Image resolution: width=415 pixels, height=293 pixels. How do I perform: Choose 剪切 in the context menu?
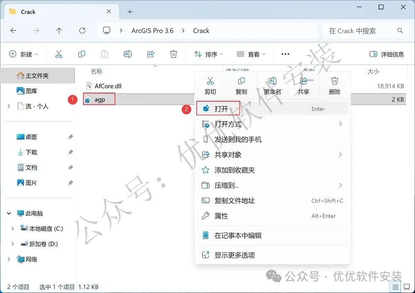[210, 86]
